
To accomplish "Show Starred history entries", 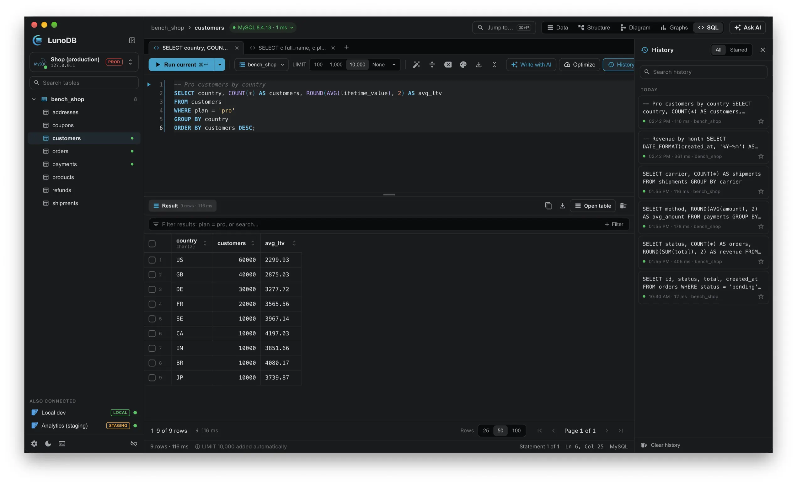I will (x=738, y=50).
